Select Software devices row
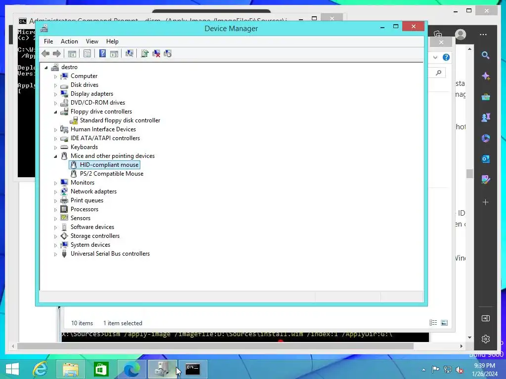 coord(92,227)
